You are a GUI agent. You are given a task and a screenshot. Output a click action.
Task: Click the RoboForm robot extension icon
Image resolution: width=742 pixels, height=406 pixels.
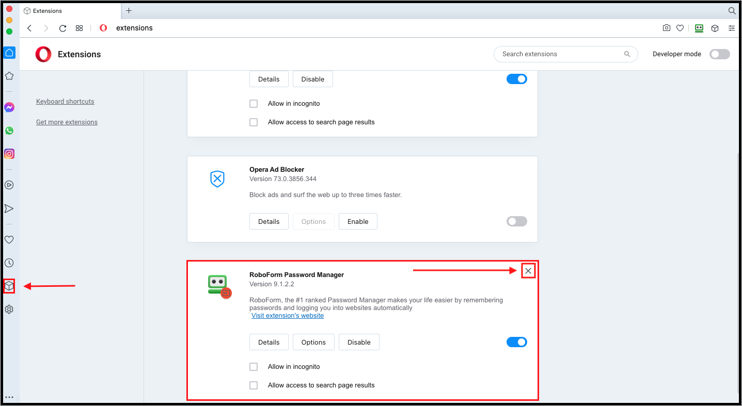tap(219, 286)
